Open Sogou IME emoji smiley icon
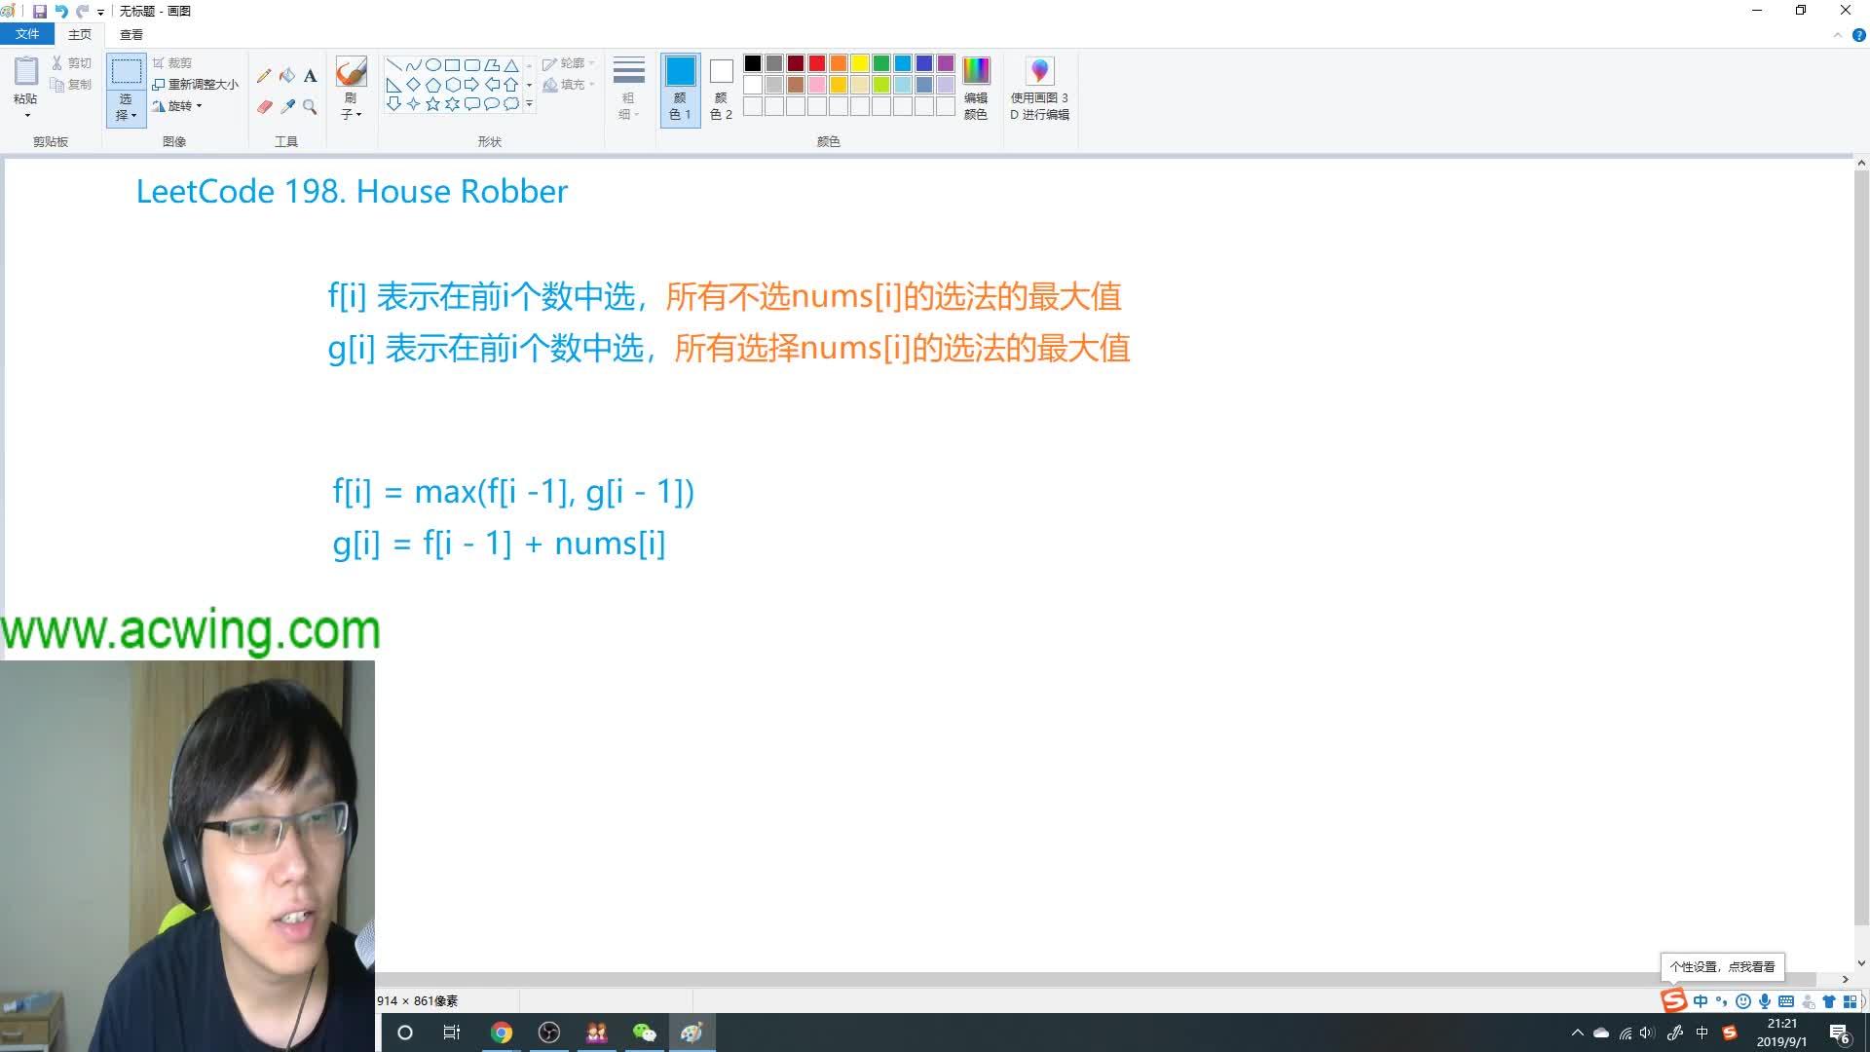This screenshot has width=1870, height=1052. 1743,1001
